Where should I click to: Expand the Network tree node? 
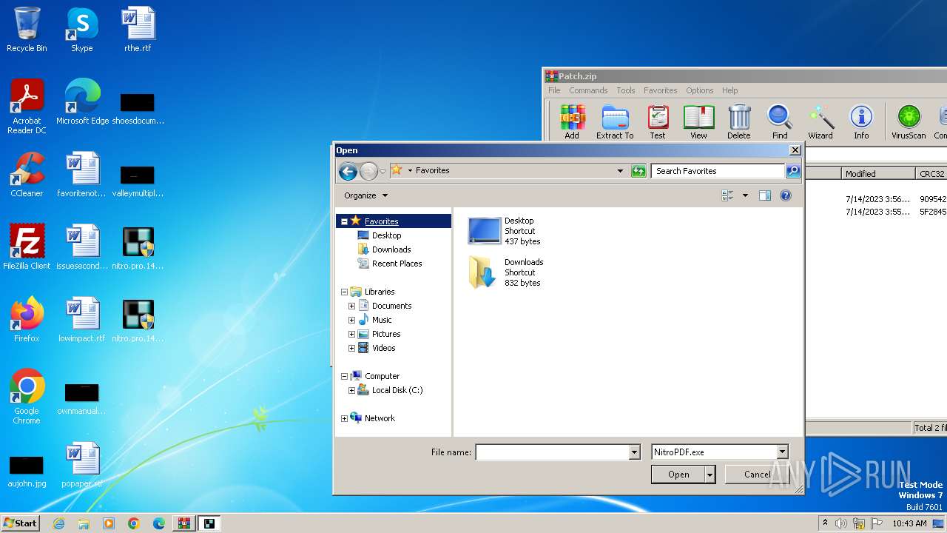coord(344,418)
